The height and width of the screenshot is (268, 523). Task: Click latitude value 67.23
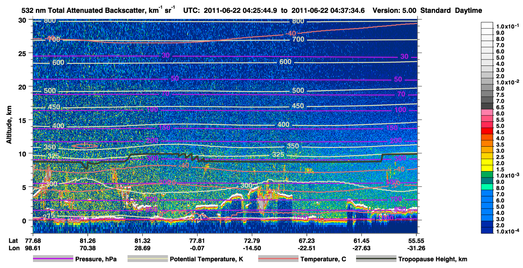coord(307,240)
